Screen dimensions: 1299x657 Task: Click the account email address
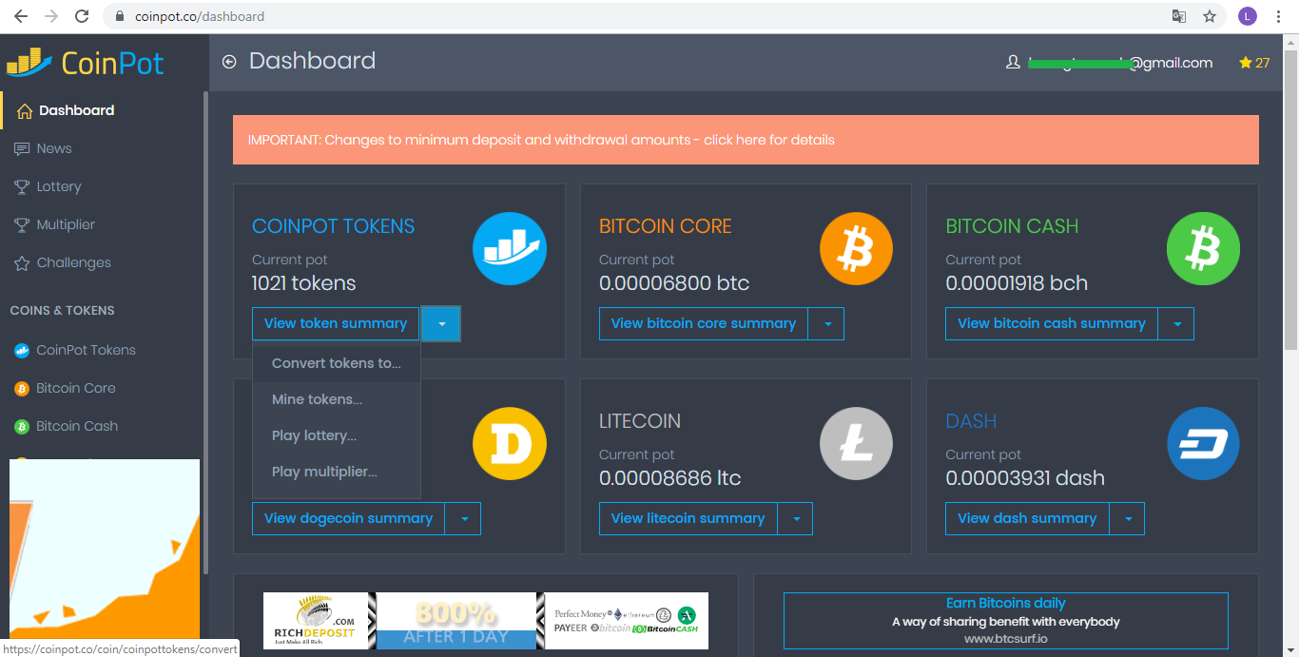point(1120,63)
